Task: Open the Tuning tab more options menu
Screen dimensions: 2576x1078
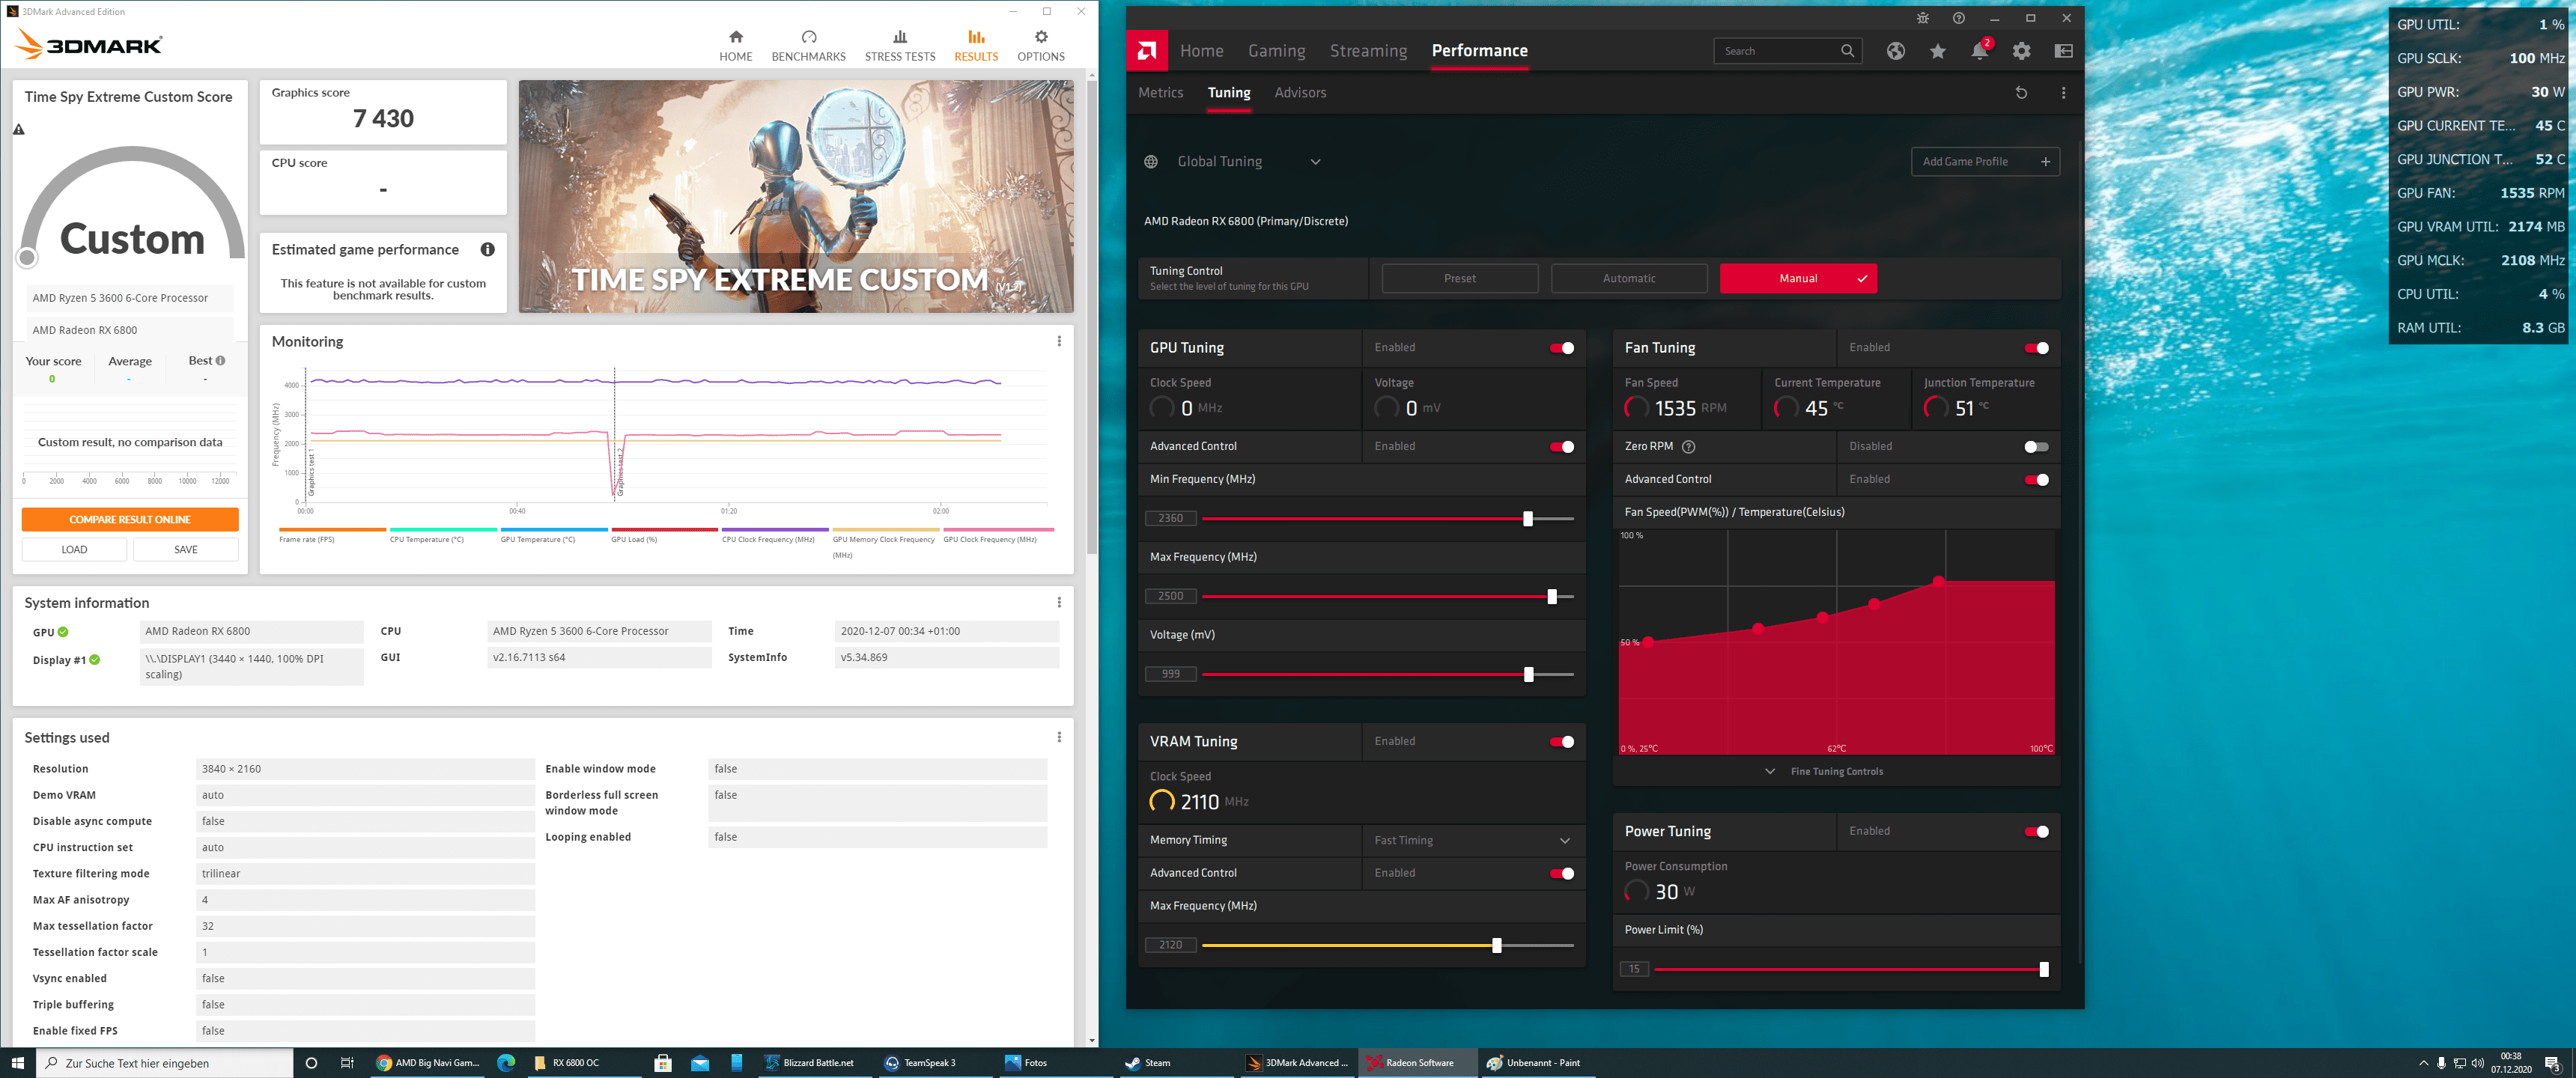Action: (x=2063, y=93)
